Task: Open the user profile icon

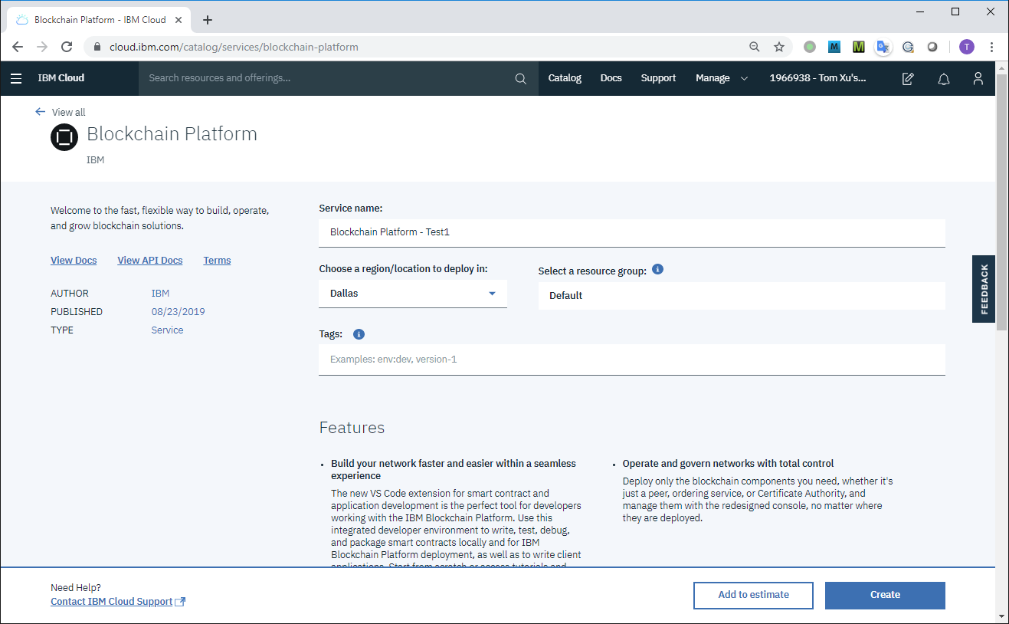Action: 978,78
